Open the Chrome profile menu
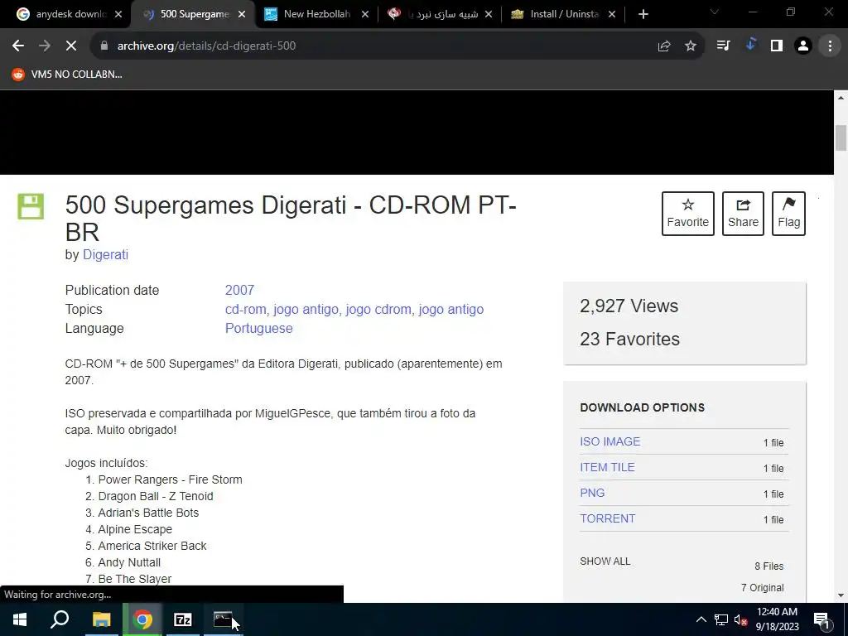848x636 pixels. (803, 46)
